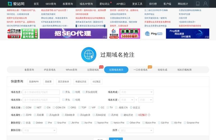Open the API接口 menu item
The height and width of the screenshot is (140, 216).
[x=121, y=4]
